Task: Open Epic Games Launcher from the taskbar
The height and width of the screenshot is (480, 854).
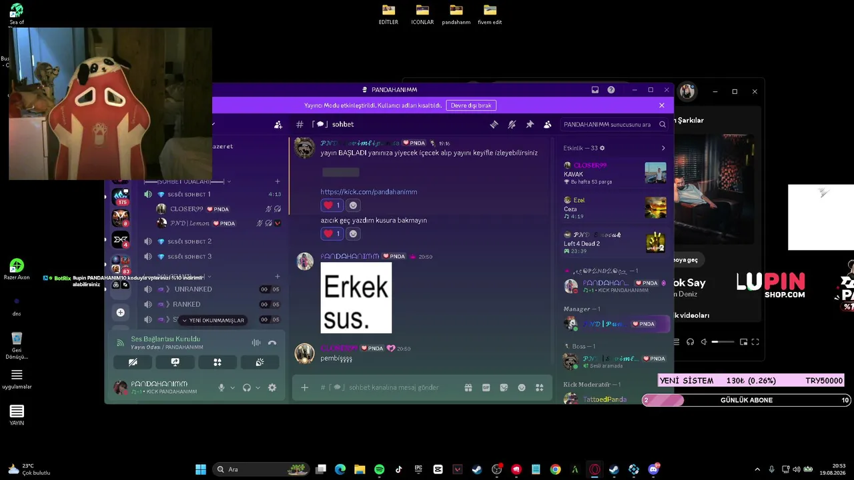Action: (418, 469)
